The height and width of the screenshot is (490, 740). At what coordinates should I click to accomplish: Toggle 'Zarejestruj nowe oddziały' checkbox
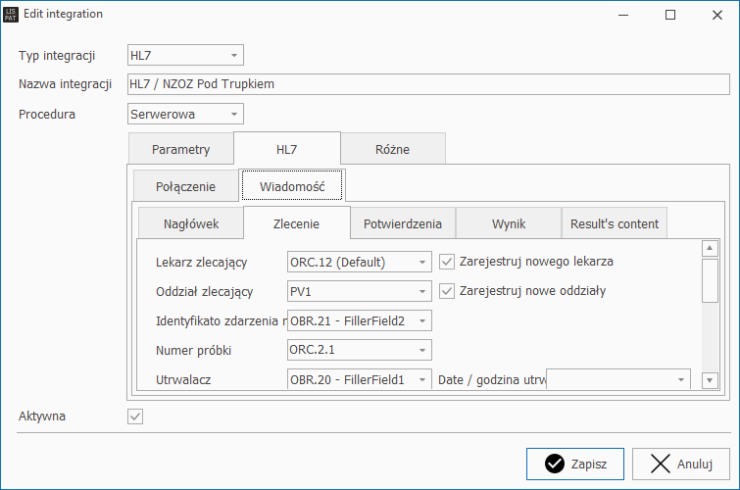448,291
